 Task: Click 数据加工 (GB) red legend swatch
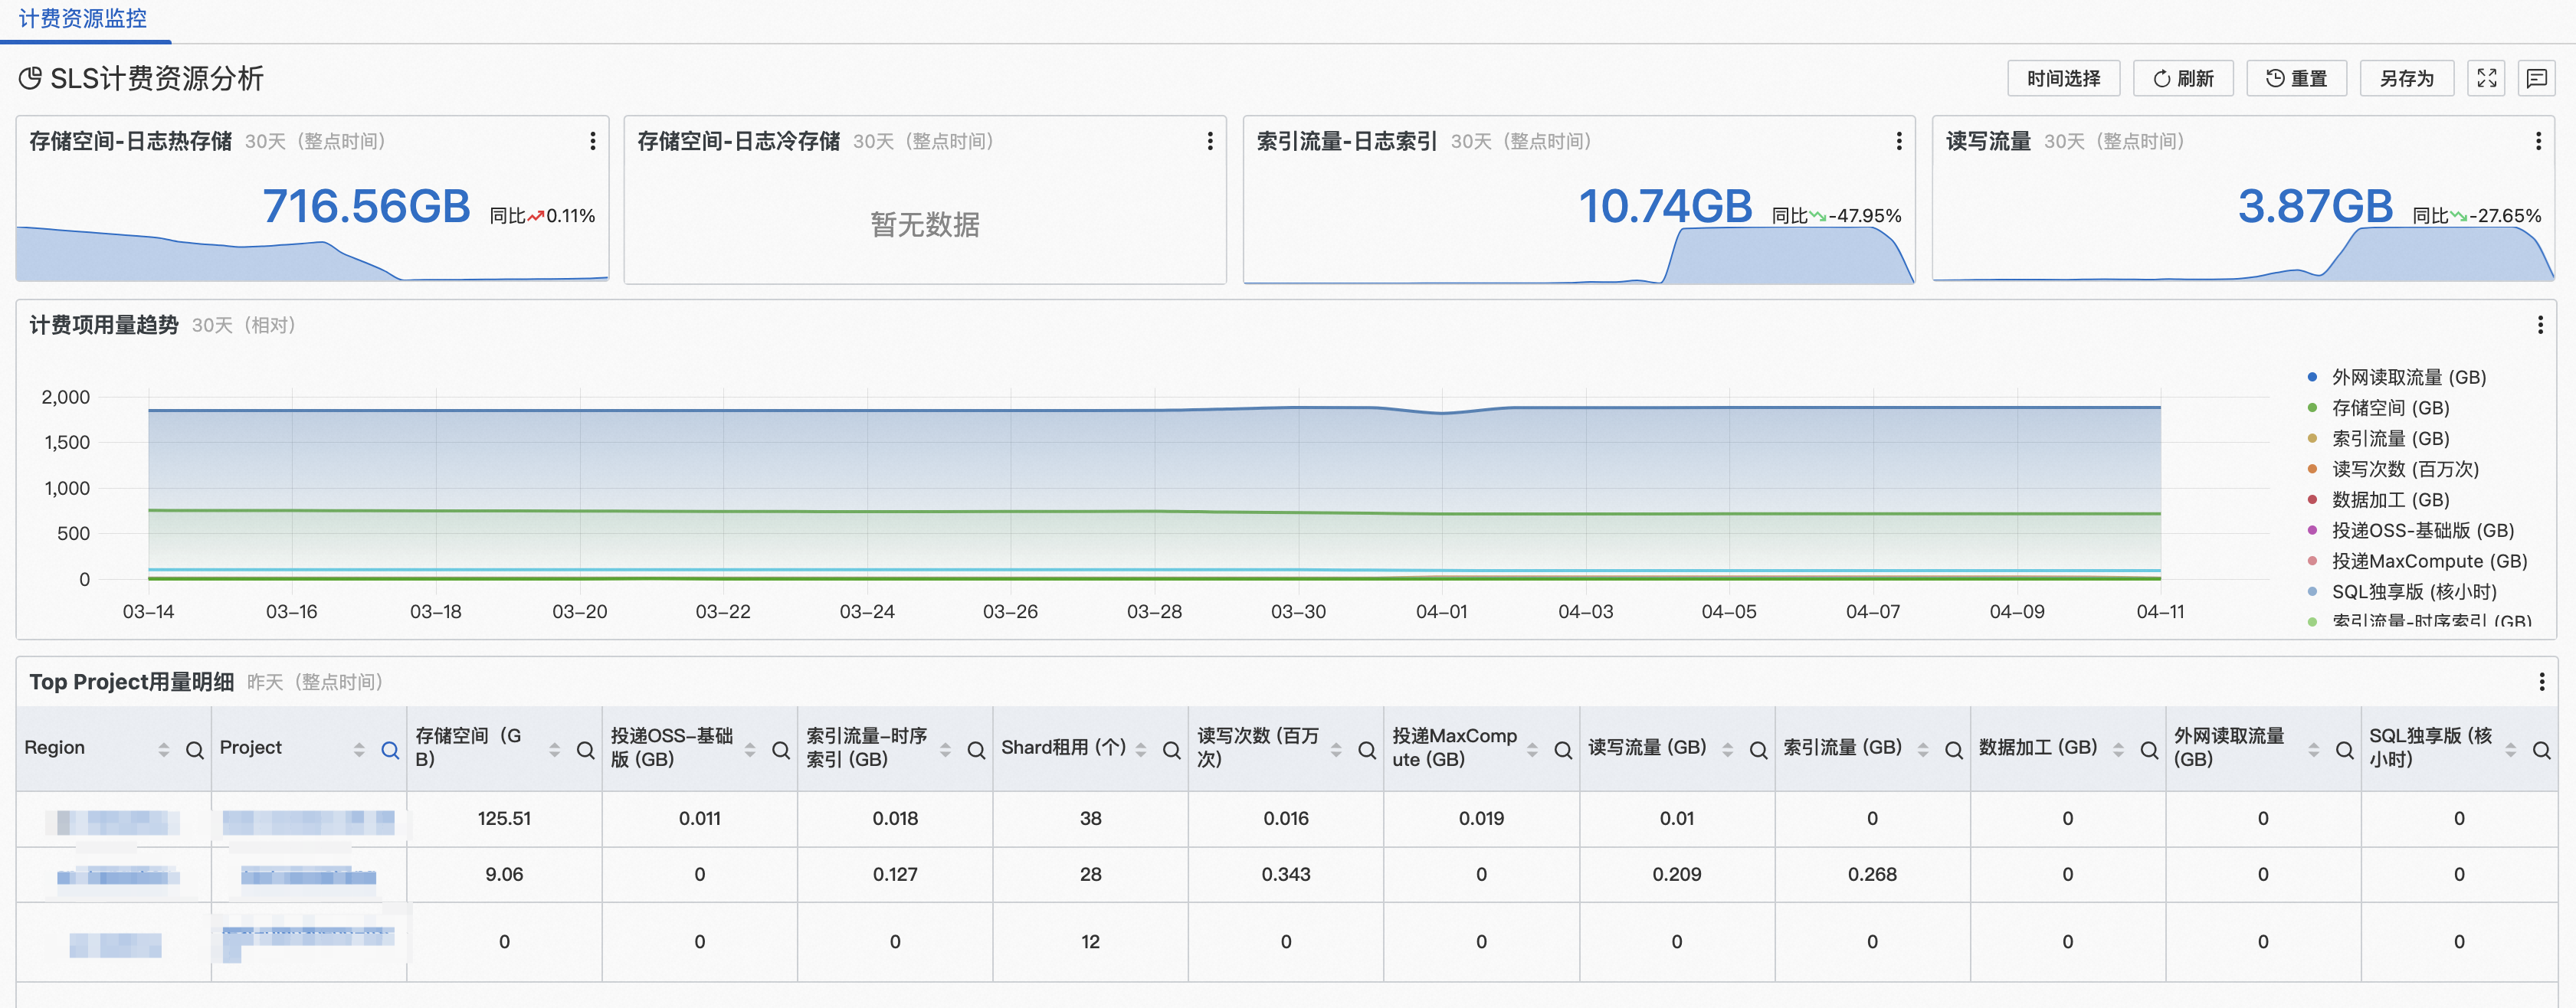pos(2312,500)
